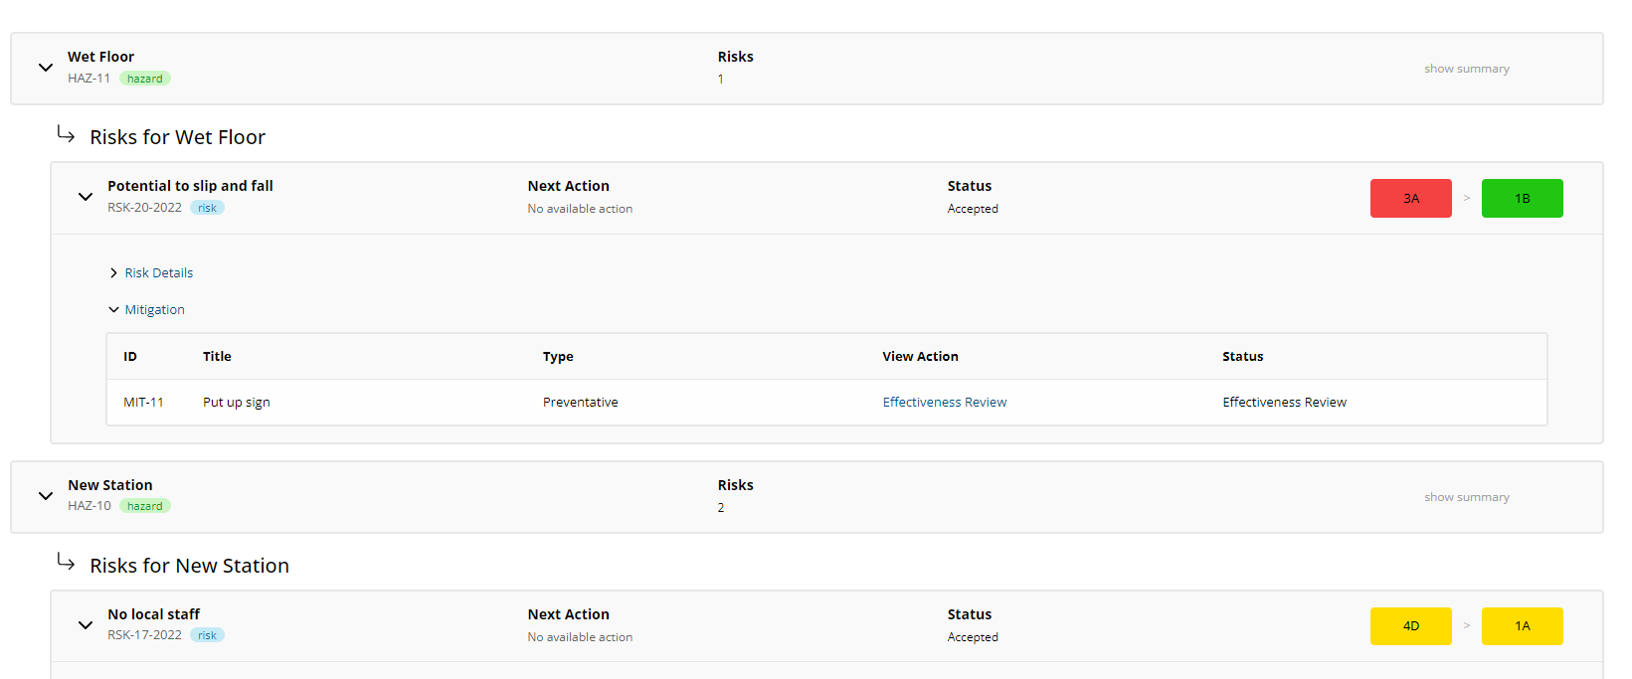Click the Risks for New Station heading
1632x679 pixels.
pyautogui.click(x=190, y=566)
